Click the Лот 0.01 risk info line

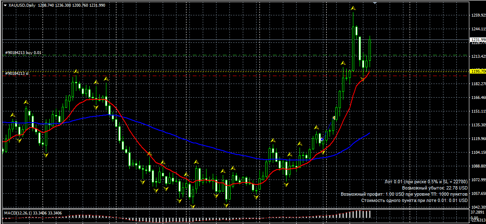point(426,182)
